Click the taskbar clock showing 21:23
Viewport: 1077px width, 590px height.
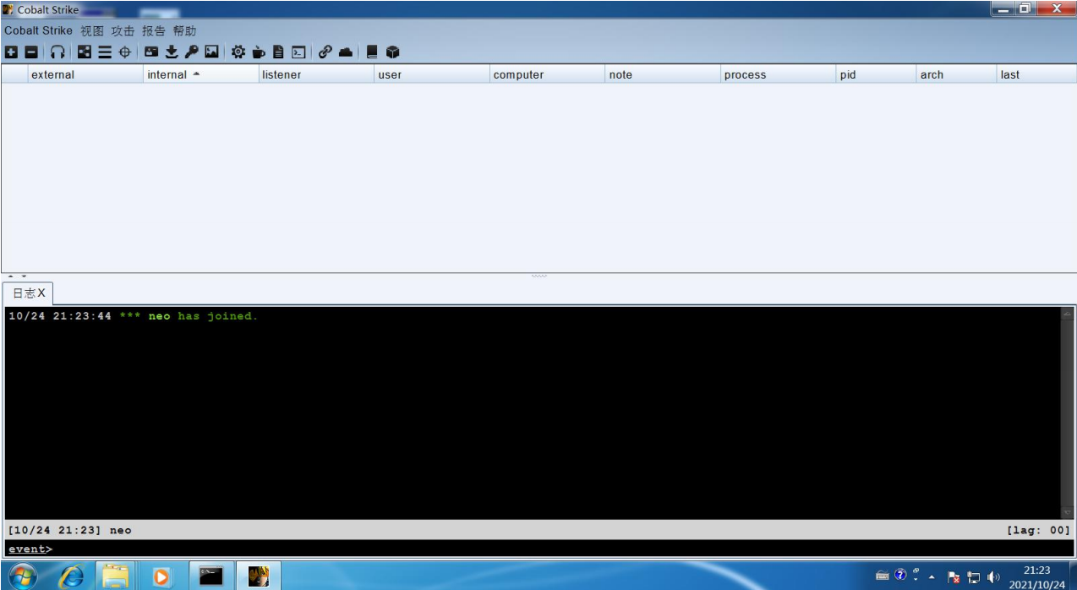1036,576
